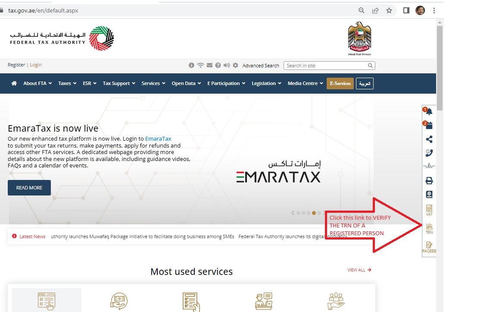This screenshot has height=312, width=496.
Task: Open the calendar events icon in side panel
Action: point(429,126)
